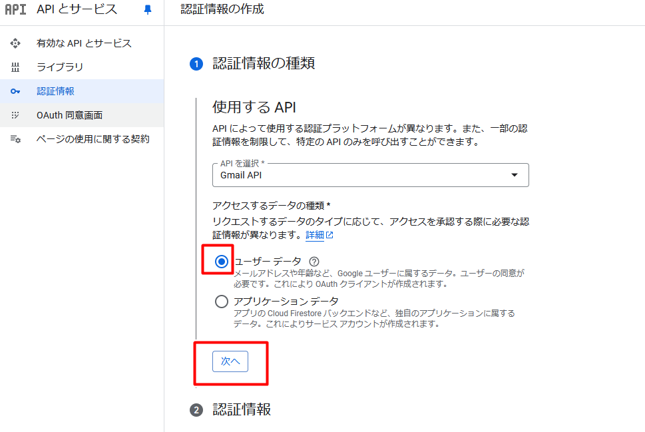Click the API logo in top left
The height and width of the screenshot is (432, 645).
click(17, 10)
